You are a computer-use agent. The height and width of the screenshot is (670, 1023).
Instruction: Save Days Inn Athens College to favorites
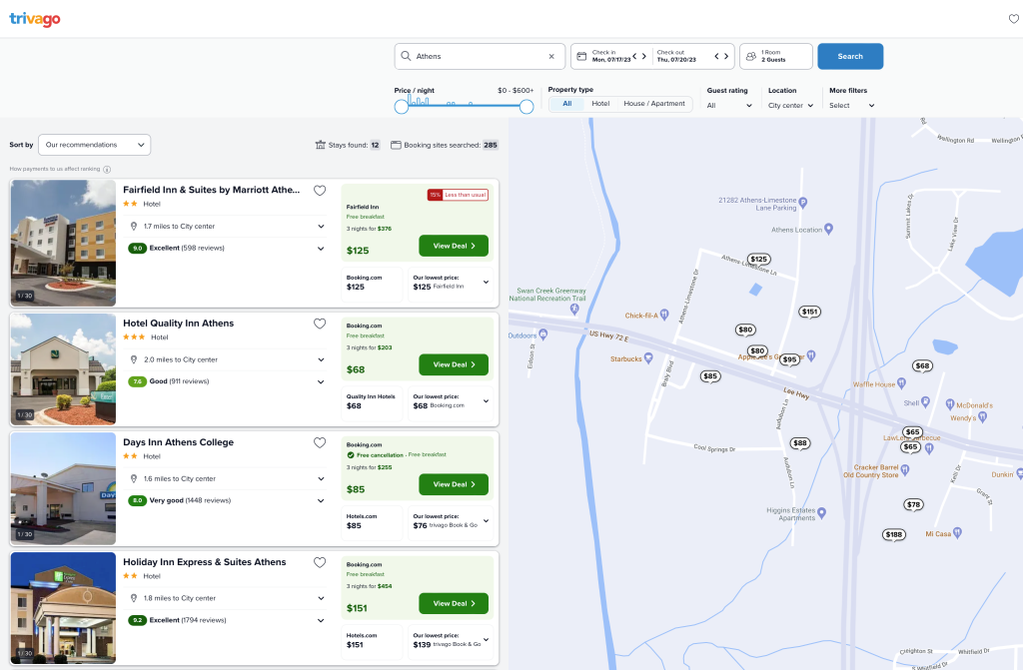pyautogui.click(x=320, y=443)
